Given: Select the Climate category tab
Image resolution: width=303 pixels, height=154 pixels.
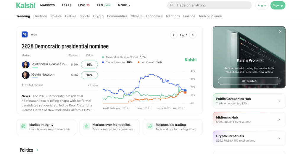Looking at the screenshot, I should pyautogui.click(x=136, y=16).
